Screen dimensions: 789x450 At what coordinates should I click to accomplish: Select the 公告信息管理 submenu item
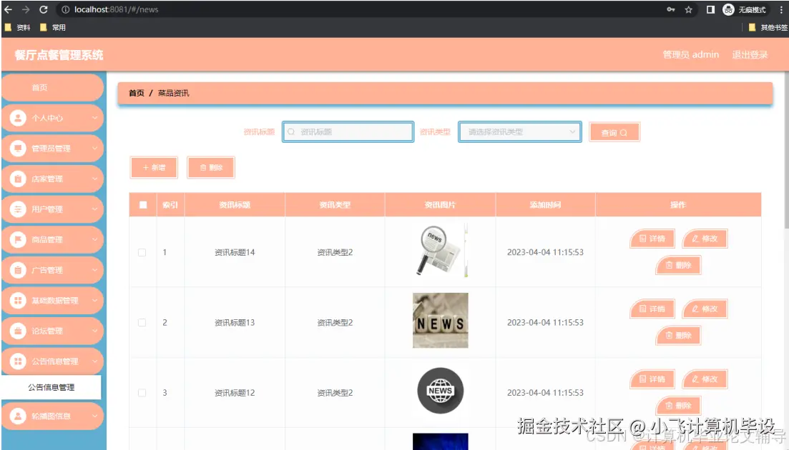point(52,387)
